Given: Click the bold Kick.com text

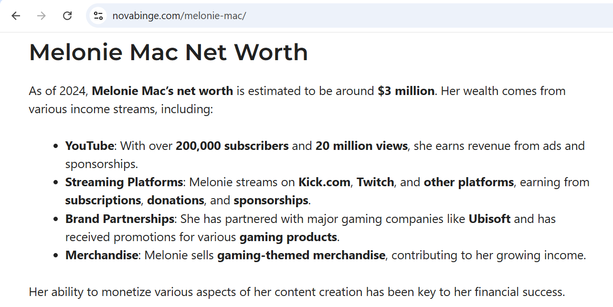Looking at the screenshot, I should pyautogui.click(x=324, y=182).
